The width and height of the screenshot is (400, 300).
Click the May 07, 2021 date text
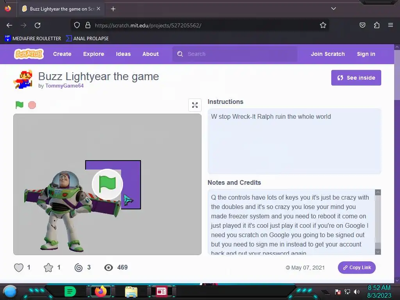click(x=308, y=268)
